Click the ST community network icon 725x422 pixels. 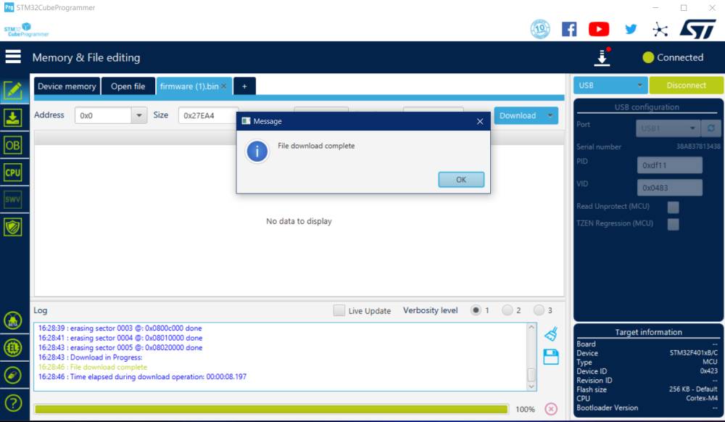[x=660, y=30]
